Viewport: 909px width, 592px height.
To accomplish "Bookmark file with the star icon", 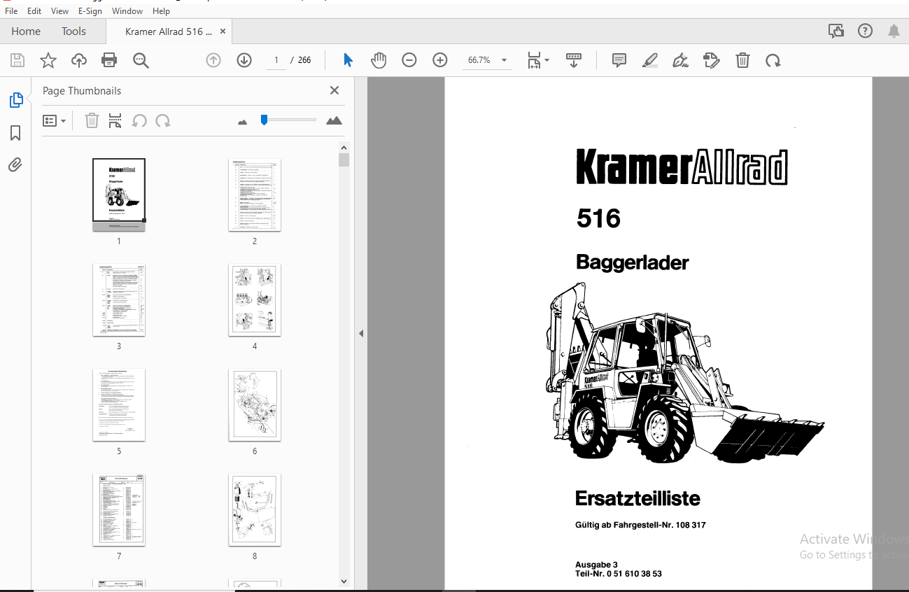I will [x=48, y=60].
